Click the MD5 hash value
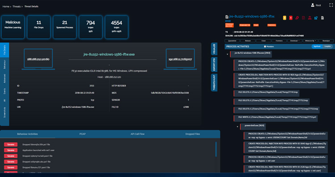The image size is (335, 177). [x=170, y=93]
